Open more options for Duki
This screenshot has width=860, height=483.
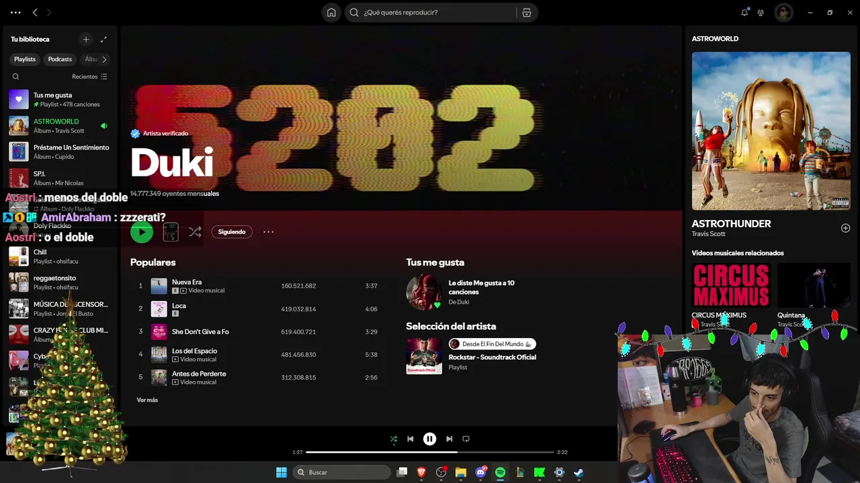(268, 232)
